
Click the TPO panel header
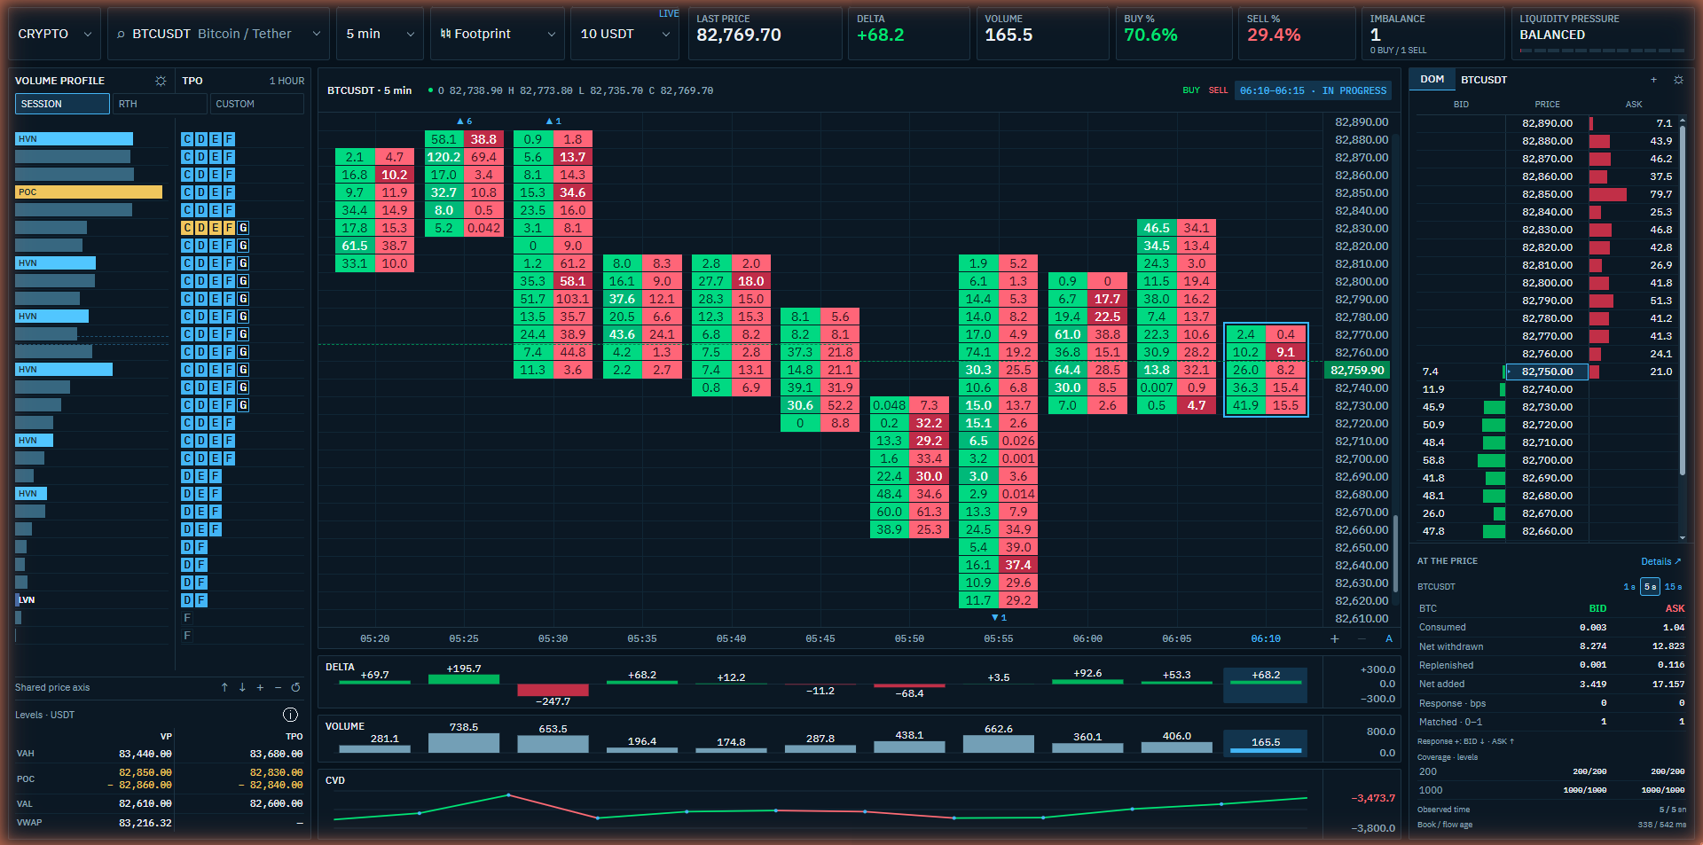point(192,81)
